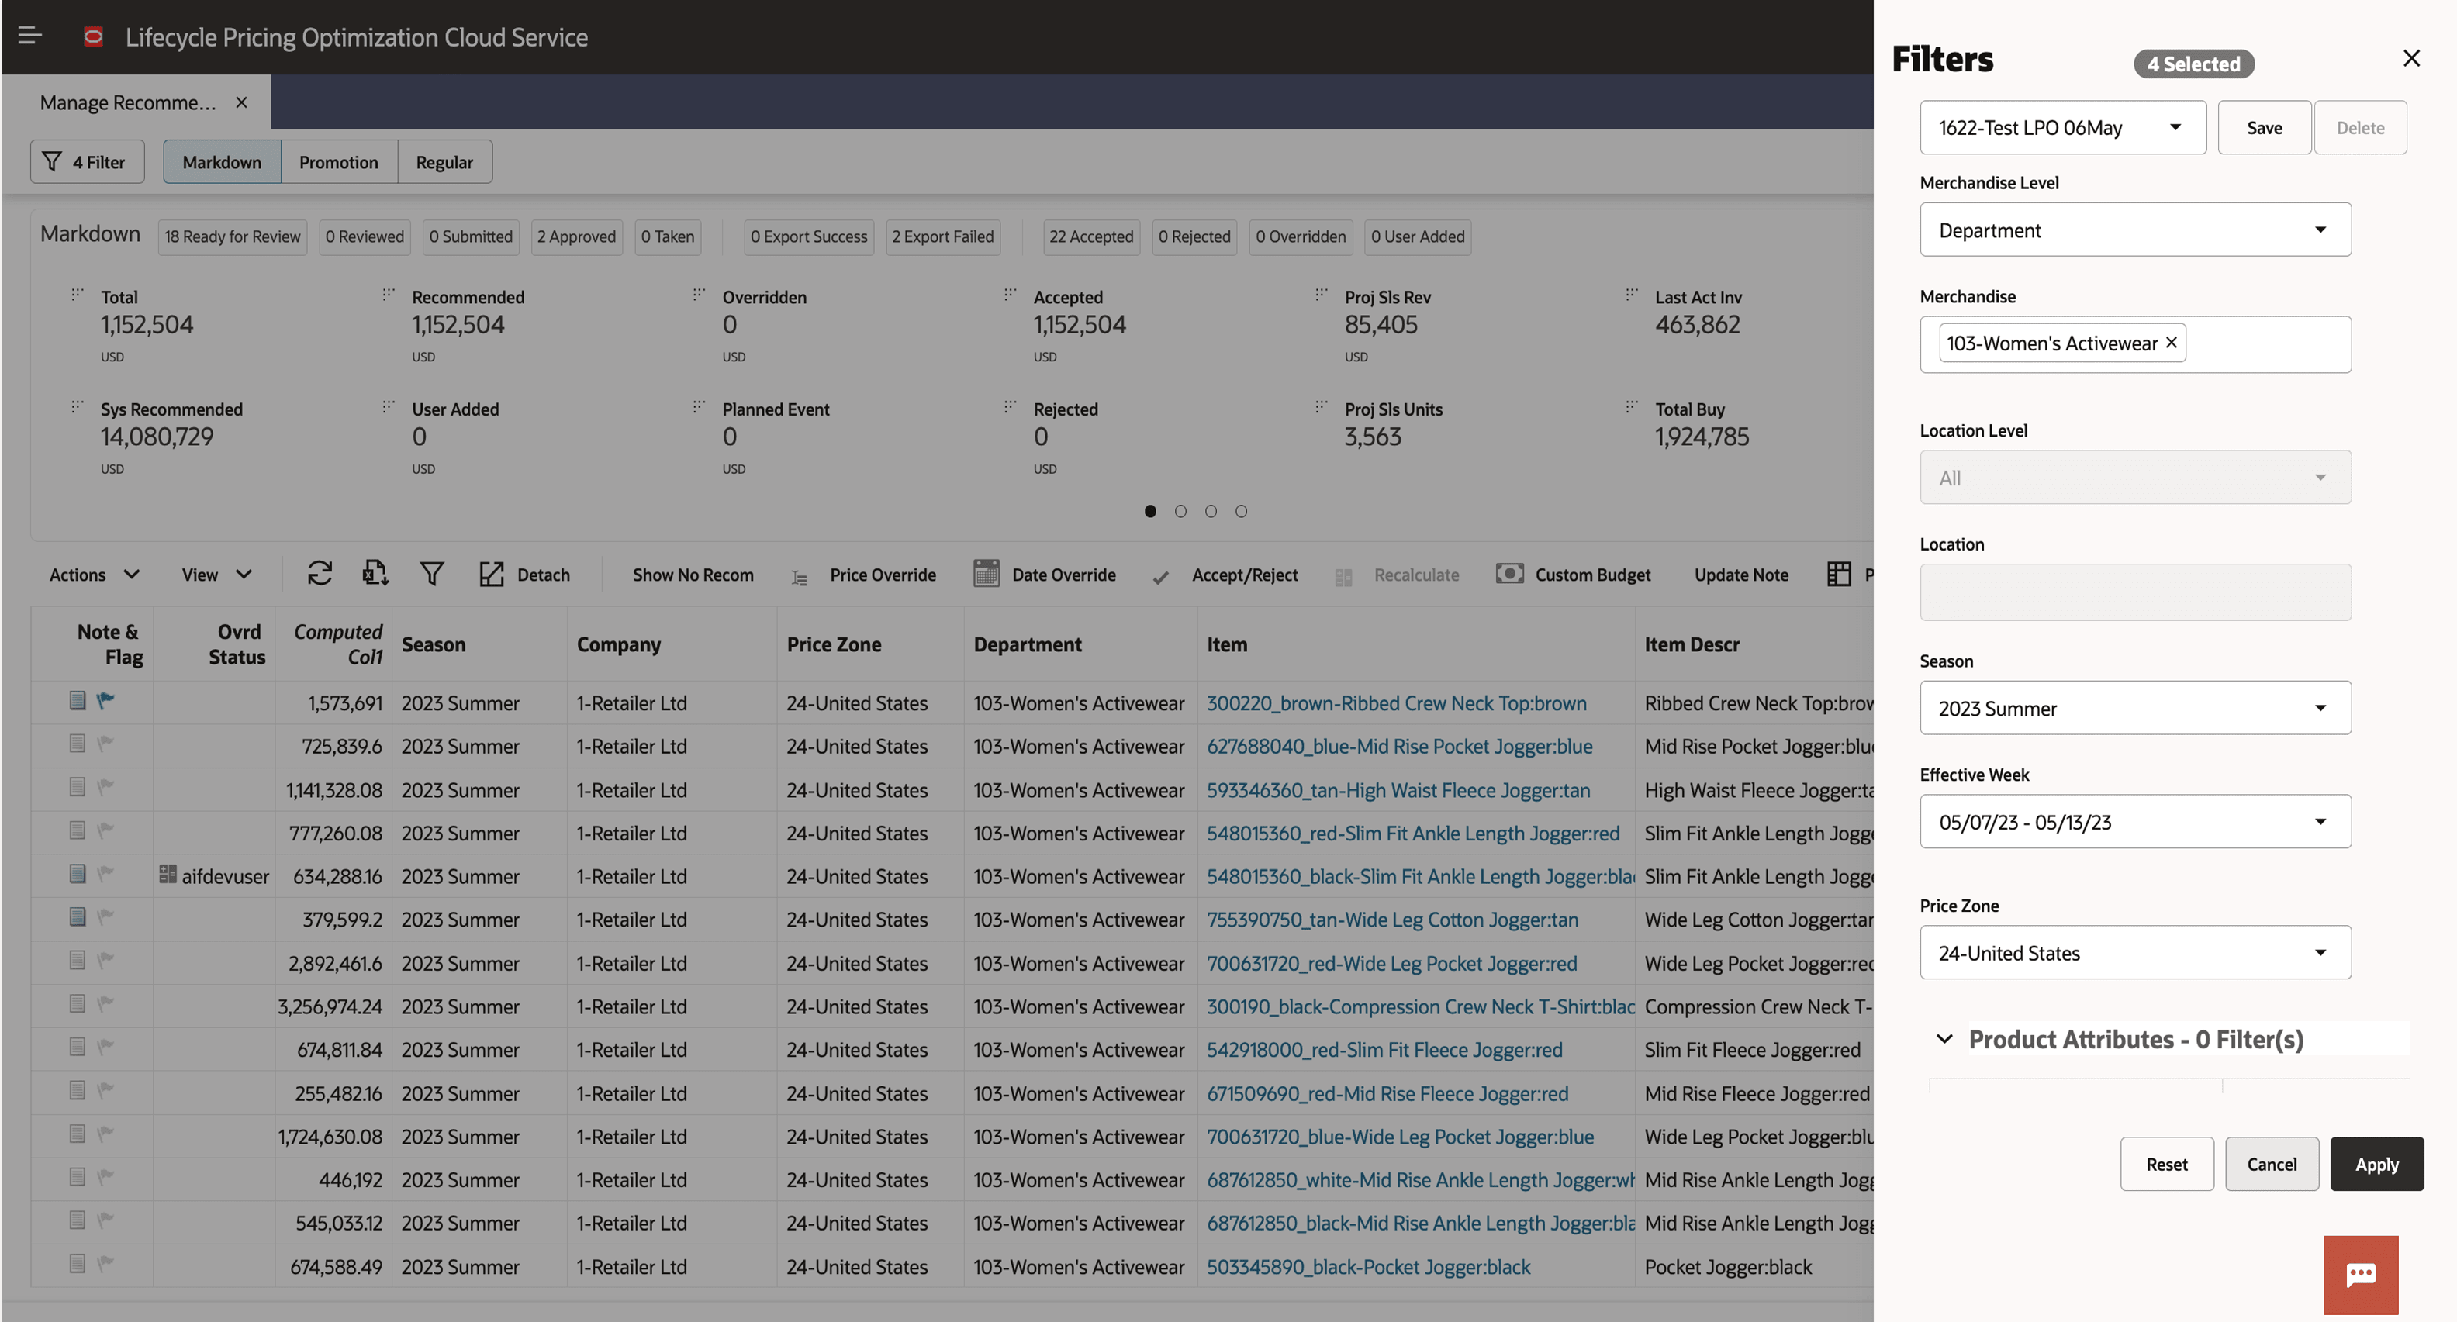Select the Price Override tool
Image resolution: width=2457 pixels, height=1322 pixels.
pyautogui.click(x=863, y=573)
